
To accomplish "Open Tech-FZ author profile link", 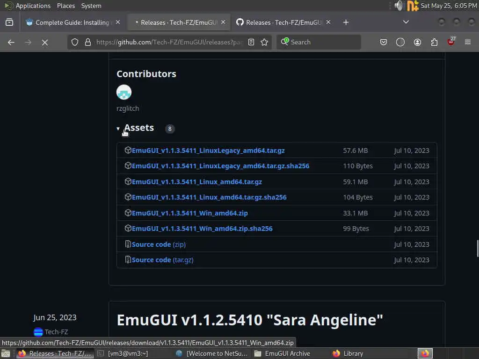I will (x=56, y=332).
